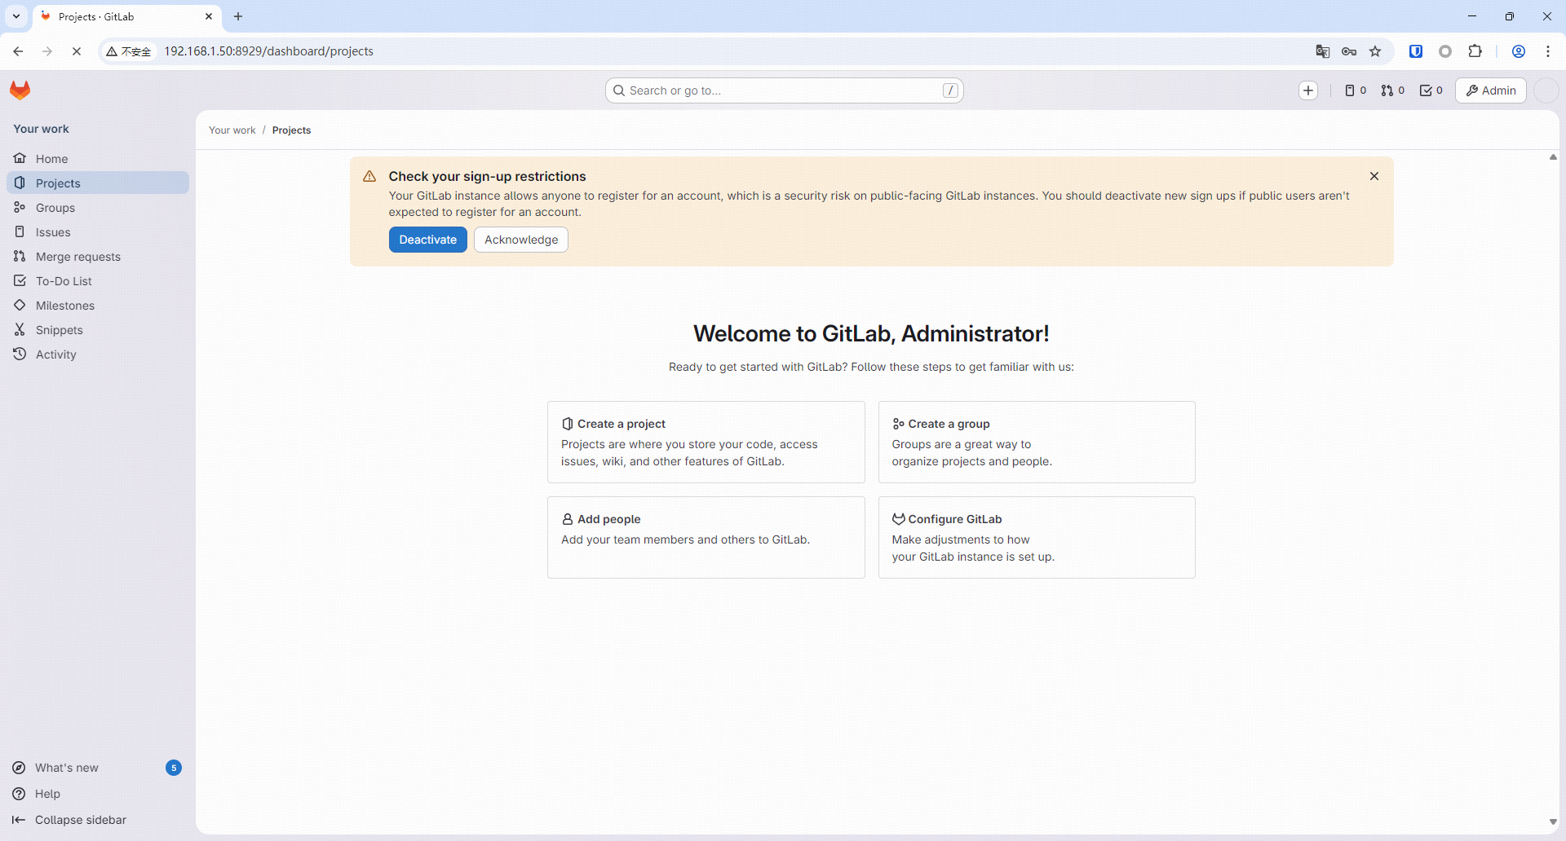Open To-Do List in the sidebar
Screen dimensions: 1566x841
point(98,281)
